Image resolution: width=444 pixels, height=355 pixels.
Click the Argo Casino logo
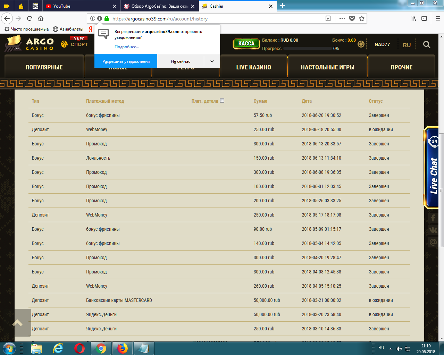click(x=30, y=44)
